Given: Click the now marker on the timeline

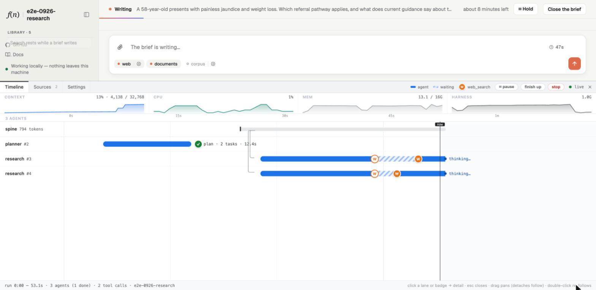Looking at the screenshot, I should (440, 124).
